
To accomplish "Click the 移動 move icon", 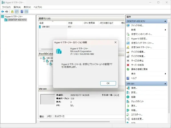I will (128, 110).
